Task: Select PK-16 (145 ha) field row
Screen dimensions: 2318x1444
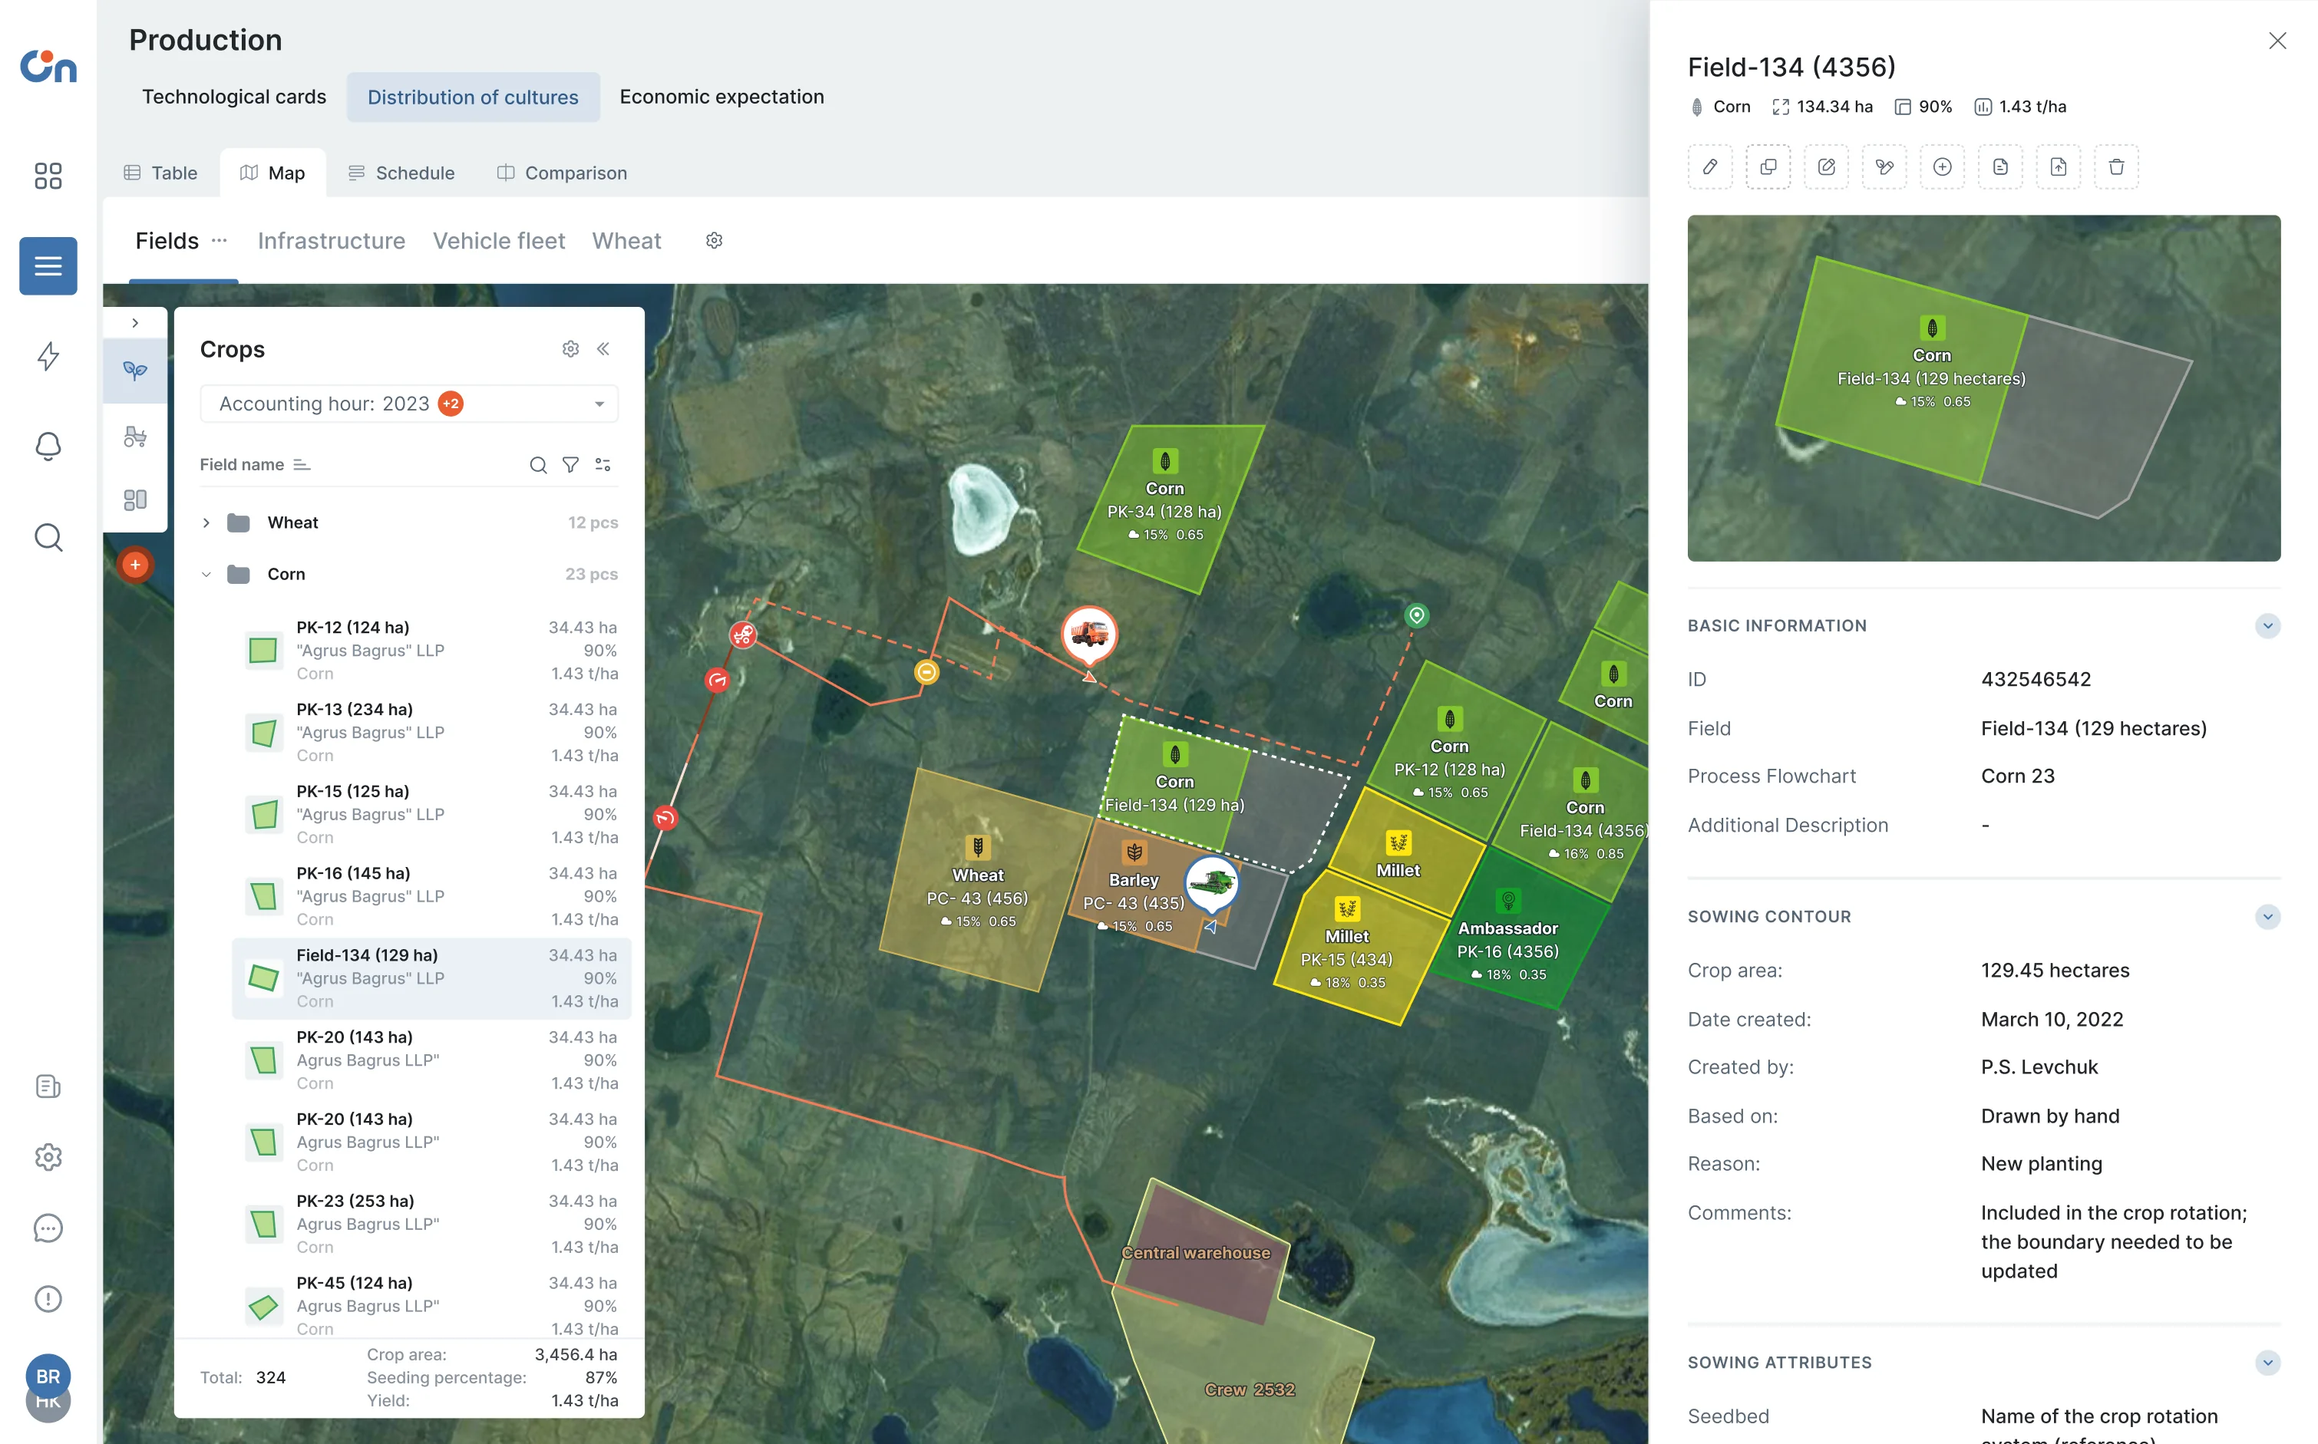Action: pos(431,897)
